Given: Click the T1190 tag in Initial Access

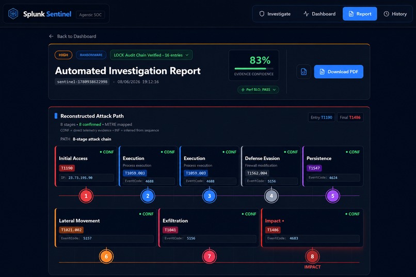Looking at the screenshot, I should [67, 168].
